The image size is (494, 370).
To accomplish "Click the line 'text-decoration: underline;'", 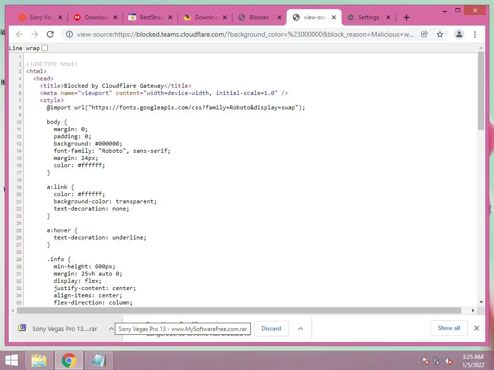I will click(100, 238).
